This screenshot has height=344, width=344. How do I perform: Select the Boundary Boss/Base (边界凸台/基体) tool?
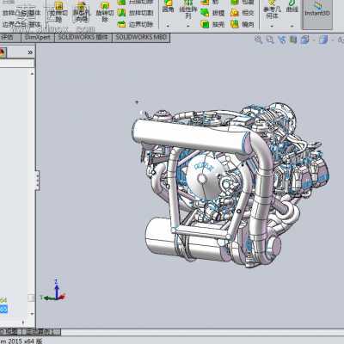pyautogui.click(x=21, y=24)
